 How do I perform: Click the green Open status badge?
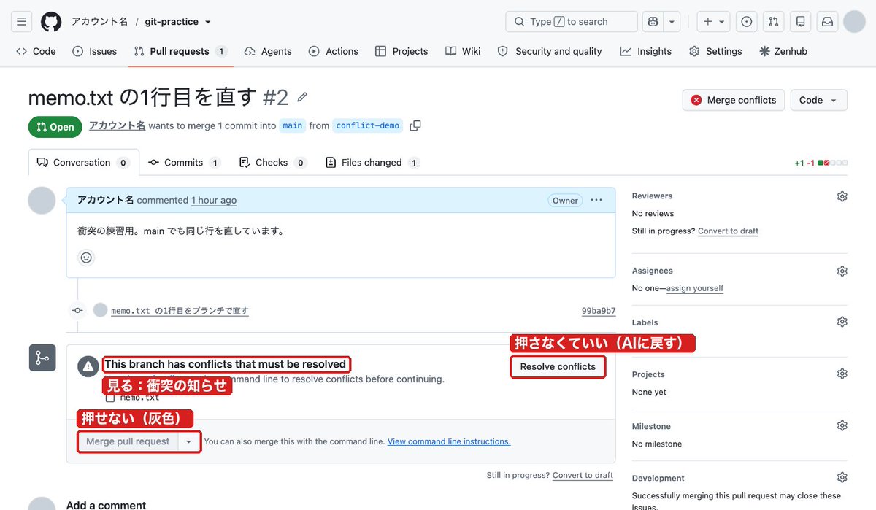pyautogui.click(x=55, y=126)
